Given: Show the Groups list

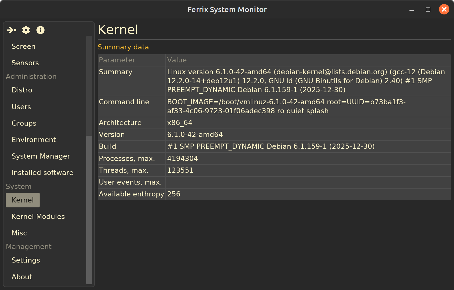Looking at the screenshot, I should 24,123.
